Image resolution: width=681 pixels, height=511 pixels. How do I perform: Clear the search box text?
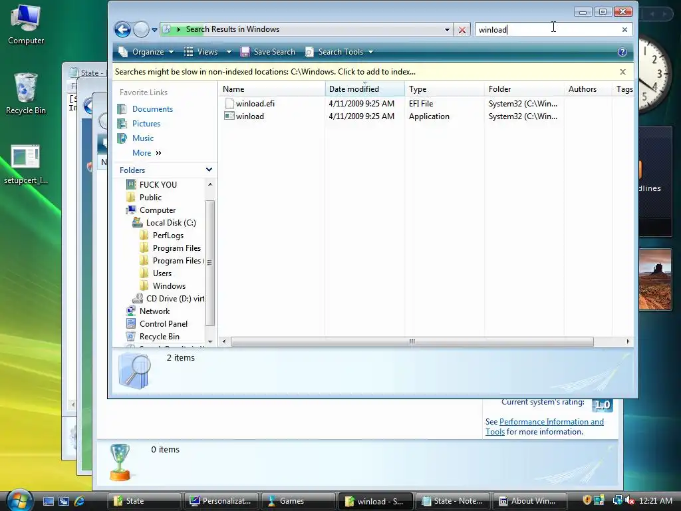click(624, 29)
